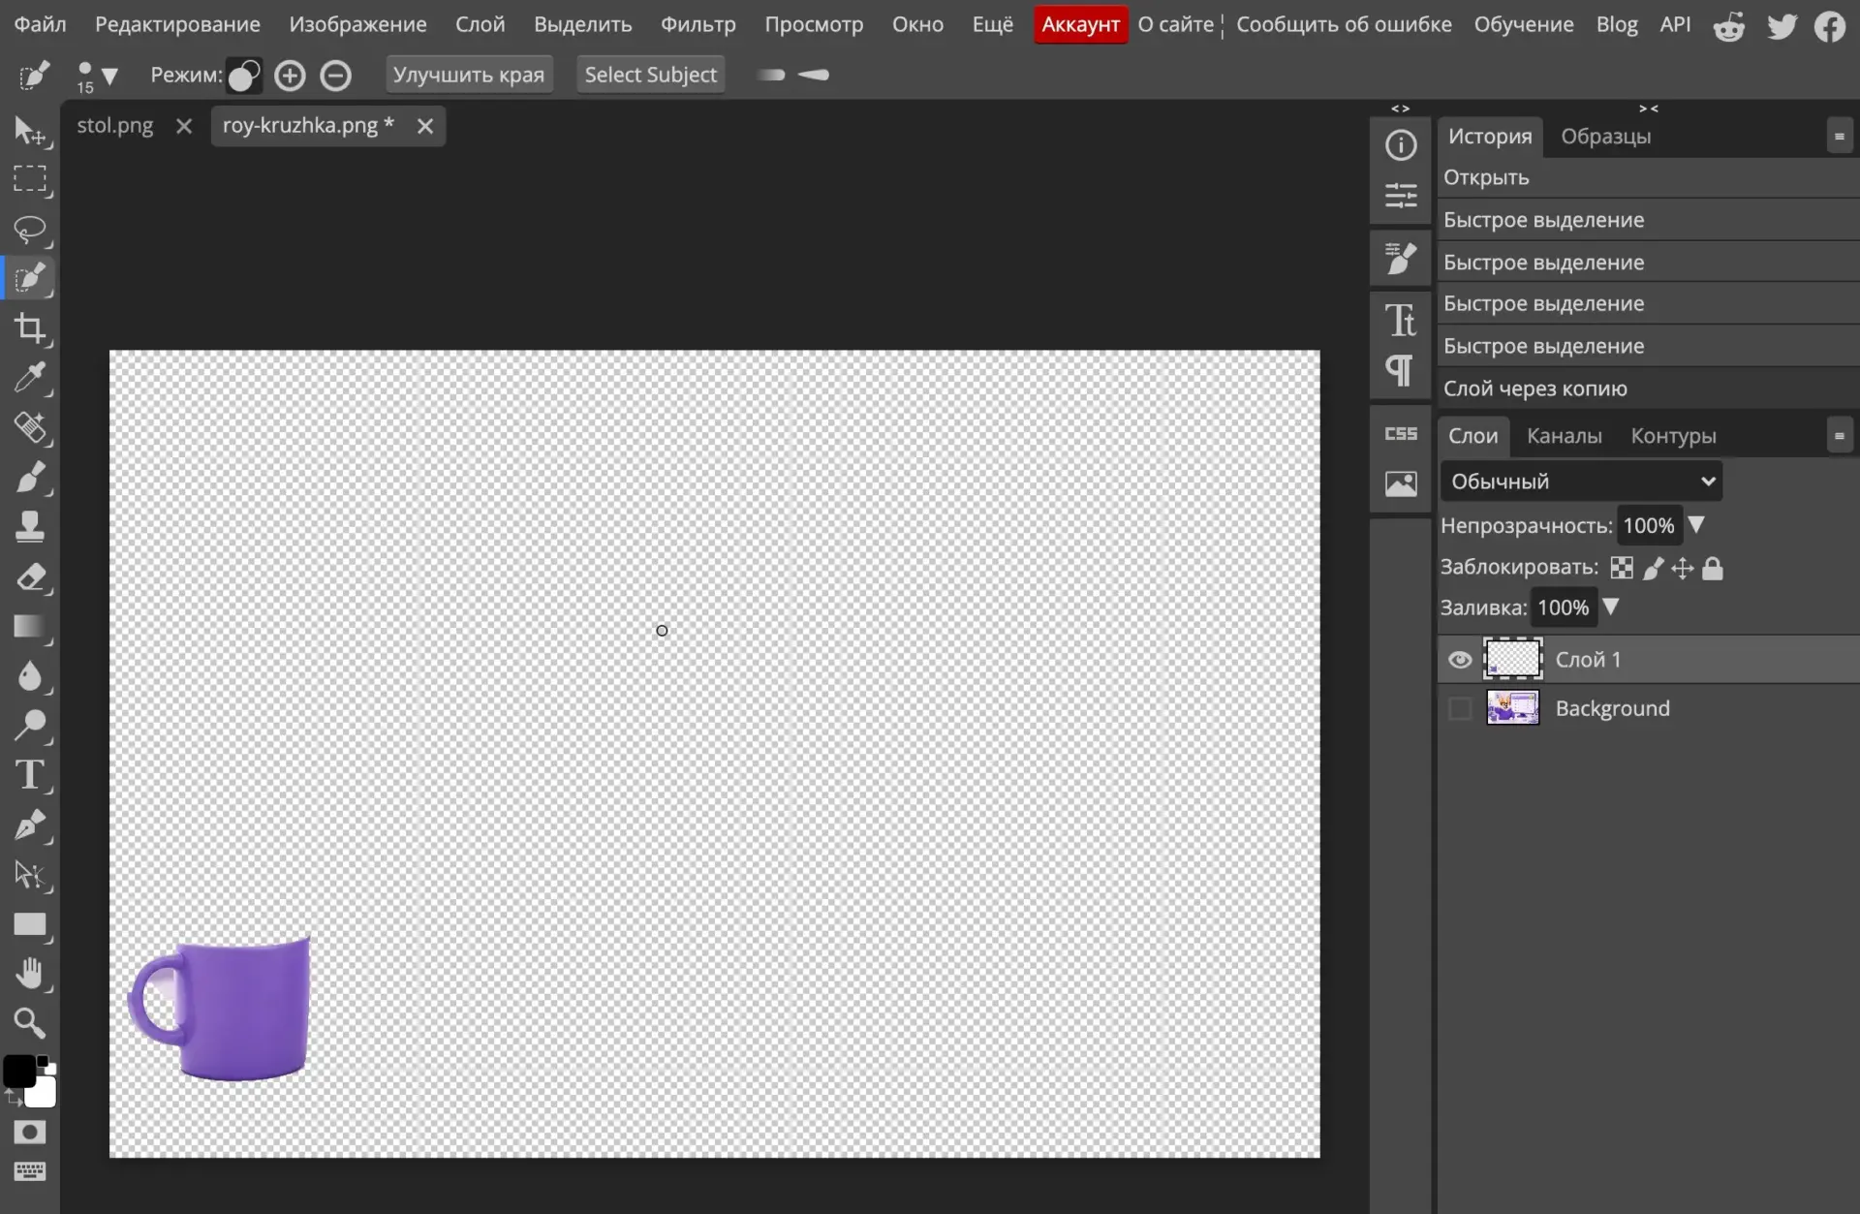Image resolution: width=1860 pixels, height=1214 pixels.
Task: Hide the Слой 1 layer eye
Action: tap(1460, 660)
